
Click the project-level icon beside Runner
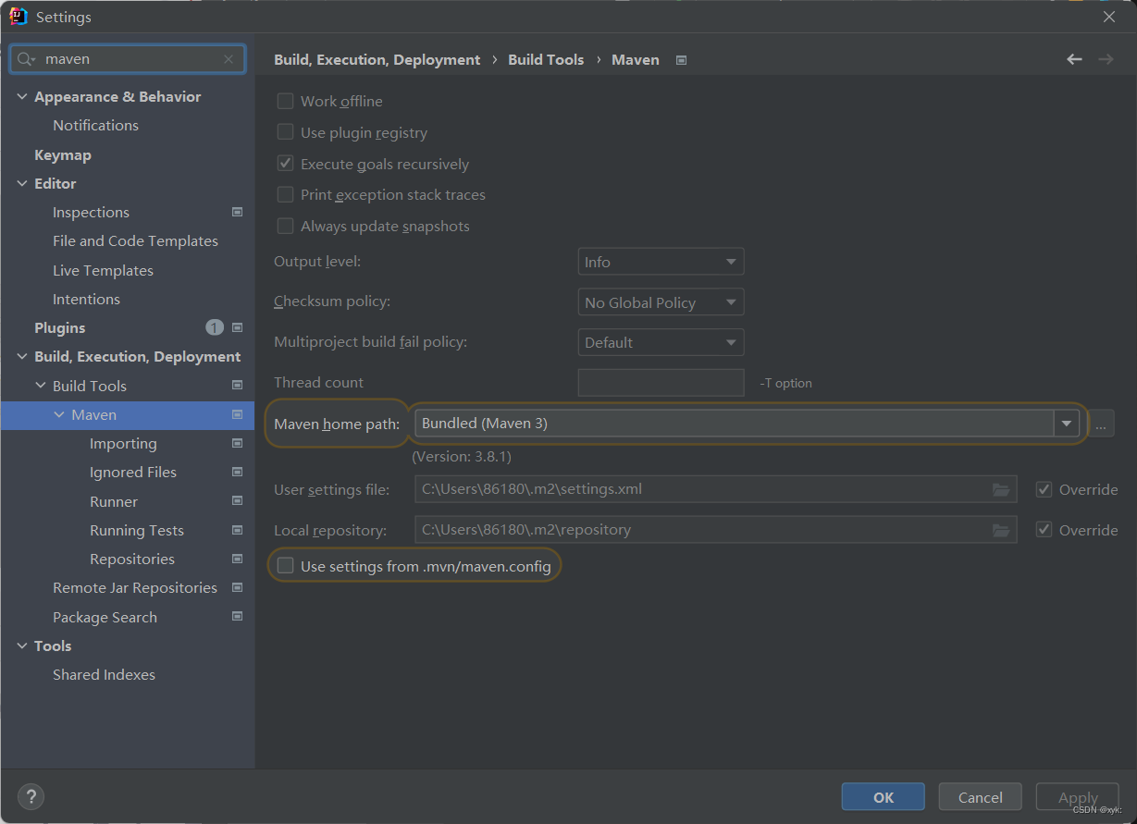(237, 501)
